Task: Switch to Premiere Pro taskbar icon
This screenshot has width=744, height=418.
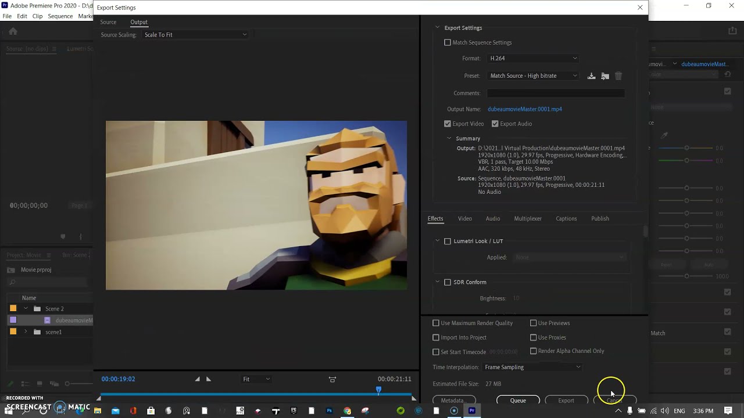Action: [x=472, y=411]
